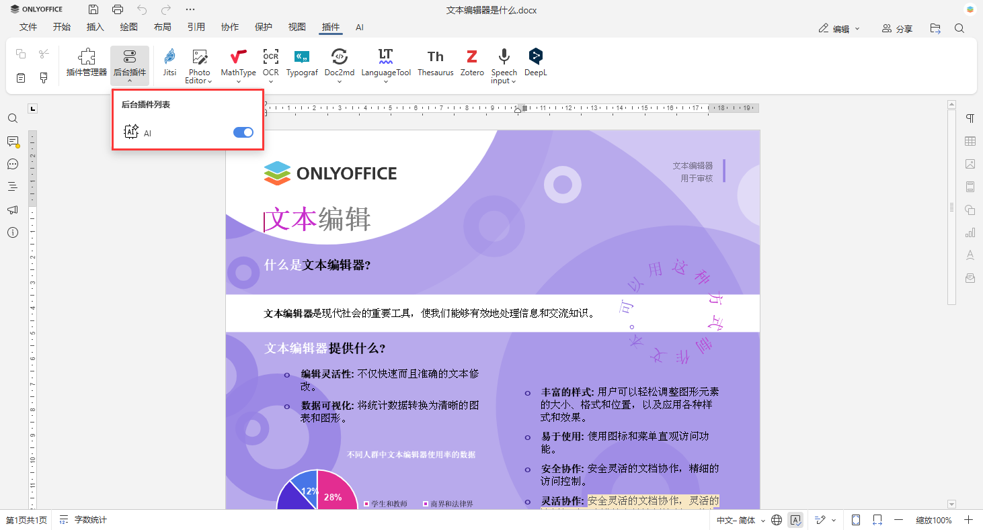983x530 pixels.
Task: Switch to the 引用 (References) tab
Action: click(196, 27)
